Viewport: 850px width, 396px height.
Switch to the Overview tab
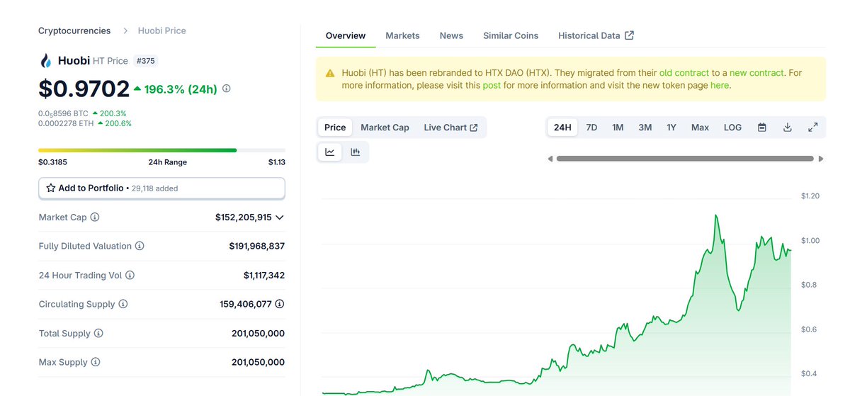pos(346,35)
